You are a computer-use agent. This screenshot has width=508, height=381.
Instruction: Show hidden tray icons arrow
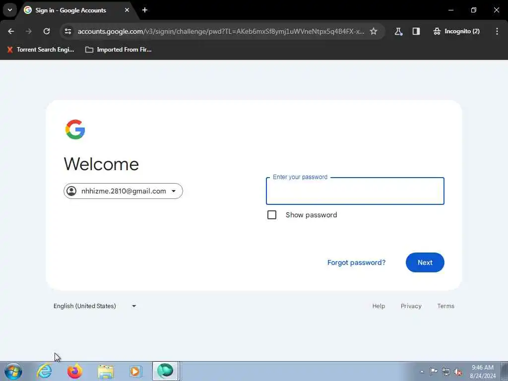click(x=422, y=372)
